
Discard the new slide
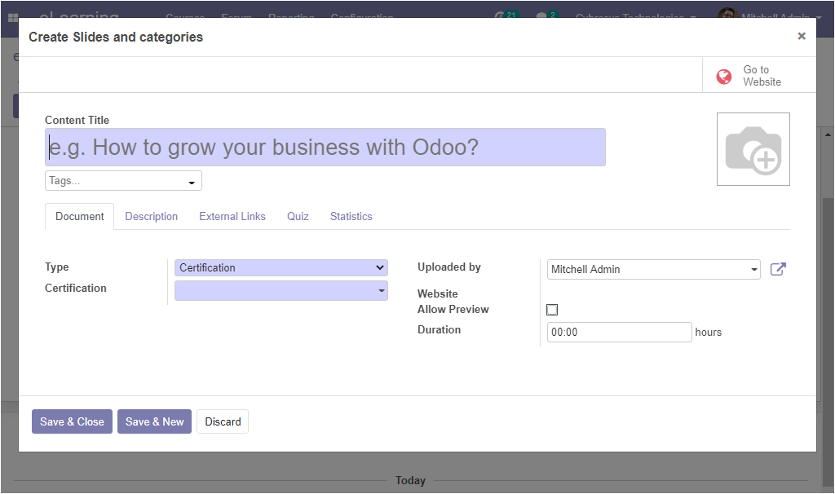(x=223, y=421)
